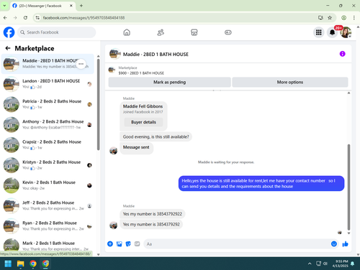The width and height of the screenshot is (360, 270).
Task: Click chat messages scrollbar thumb
Action: click(x=348, y=187)
